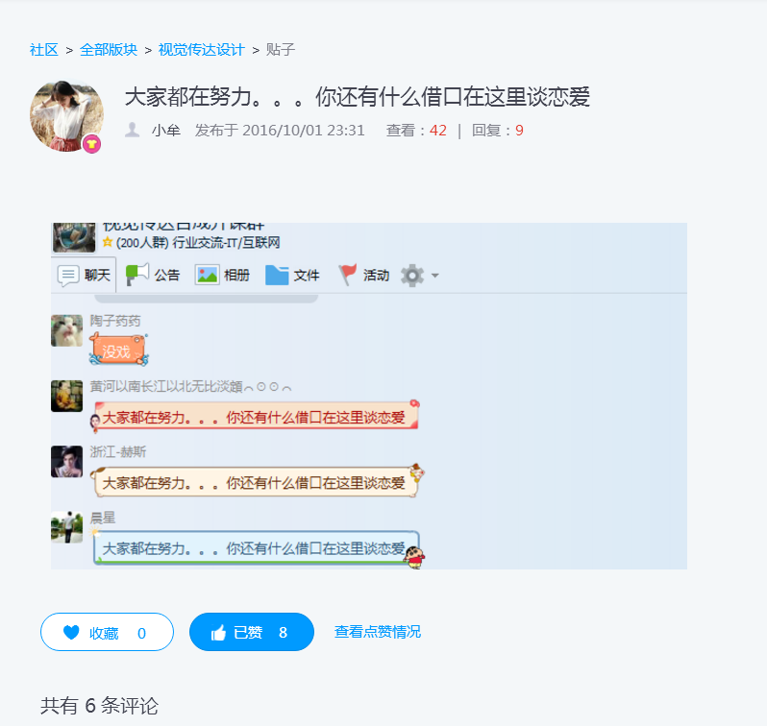Open 查看点赞情况 link
The image size is (767, 726).
(378, 632)
